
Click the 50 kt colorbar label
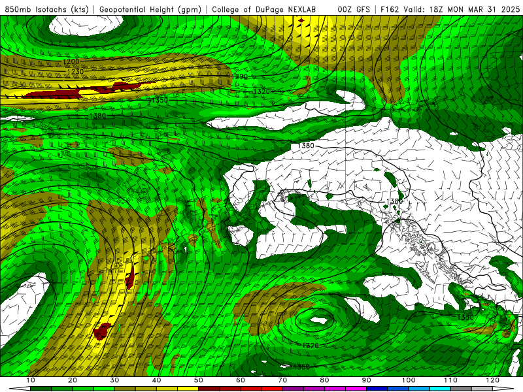(199, 380)
